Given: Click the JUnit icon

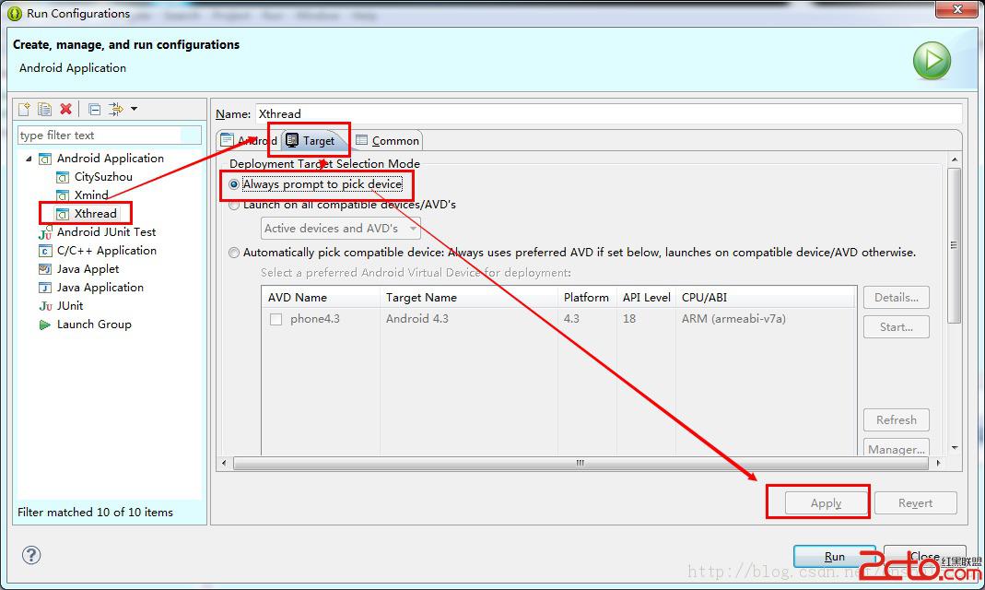Looking at the screenshot, I should [x=45, y=306].
